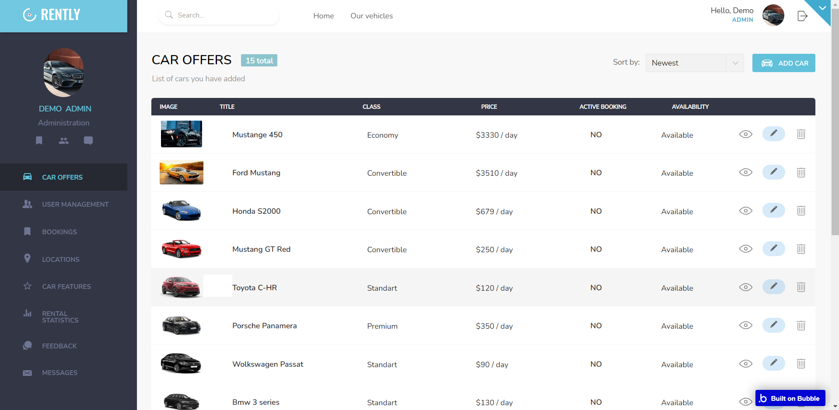This screenshot has height=410, width=839.
Task: View the Honda S2000 offer via eye icon
Action: [745, 211]
